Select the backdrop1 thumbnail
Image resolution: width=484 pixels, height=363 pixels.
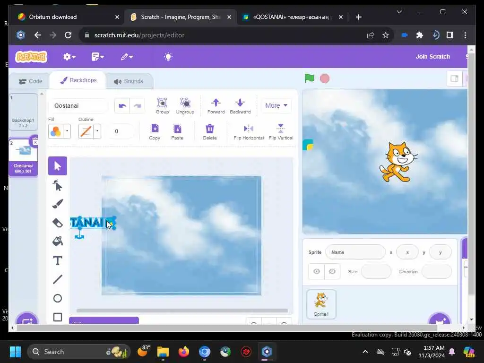pos(23,112)
